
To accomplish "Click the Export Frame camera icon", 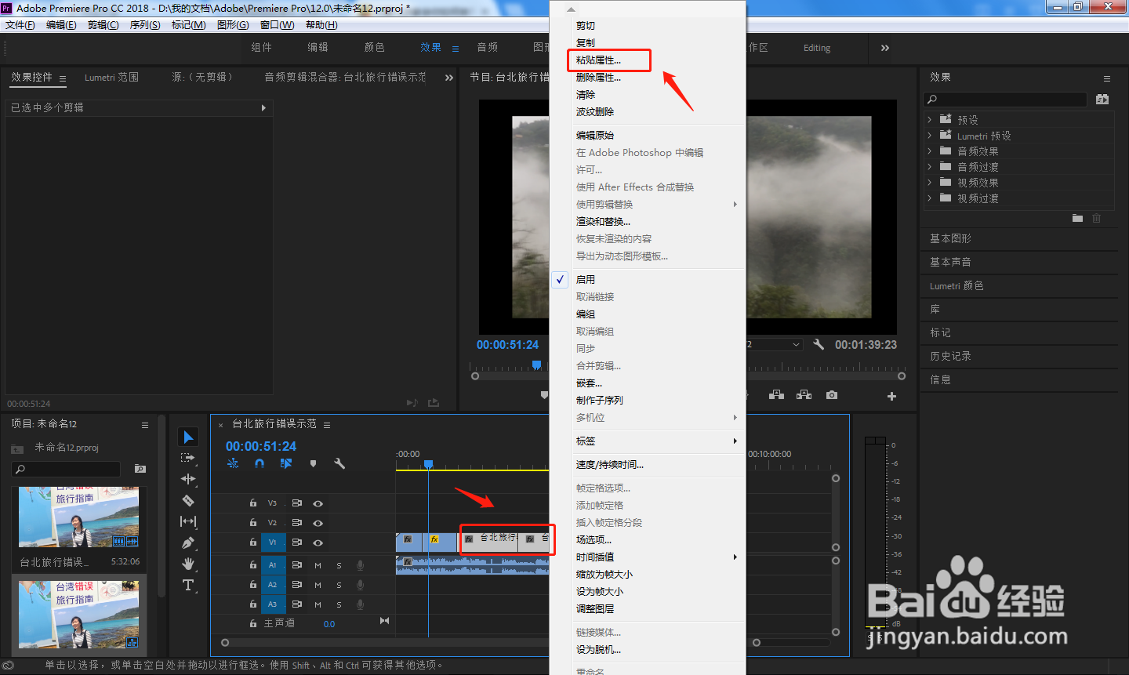I will point(832,395).
